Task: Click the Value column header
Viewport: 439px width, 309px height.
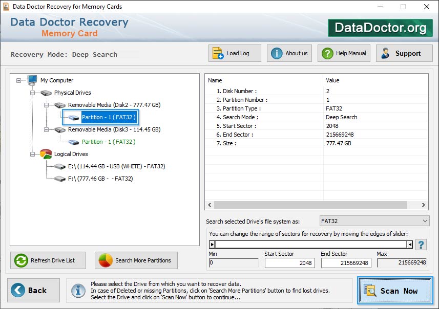Action: [375, 80]
